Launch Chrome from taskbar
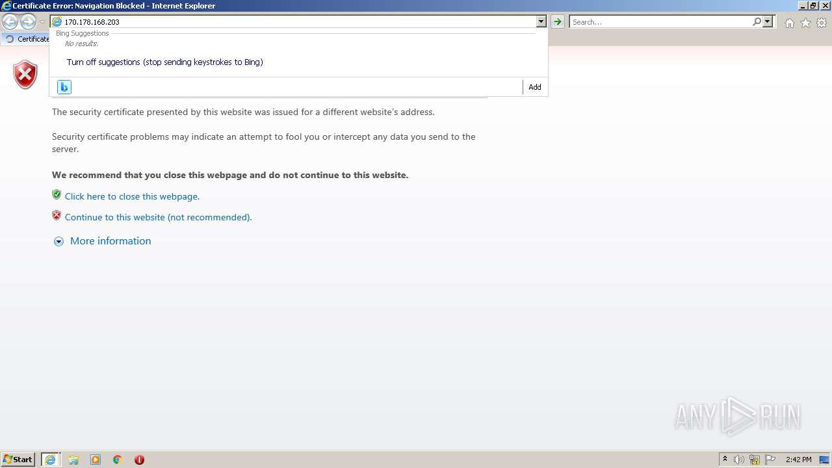 tap(117, 460)
